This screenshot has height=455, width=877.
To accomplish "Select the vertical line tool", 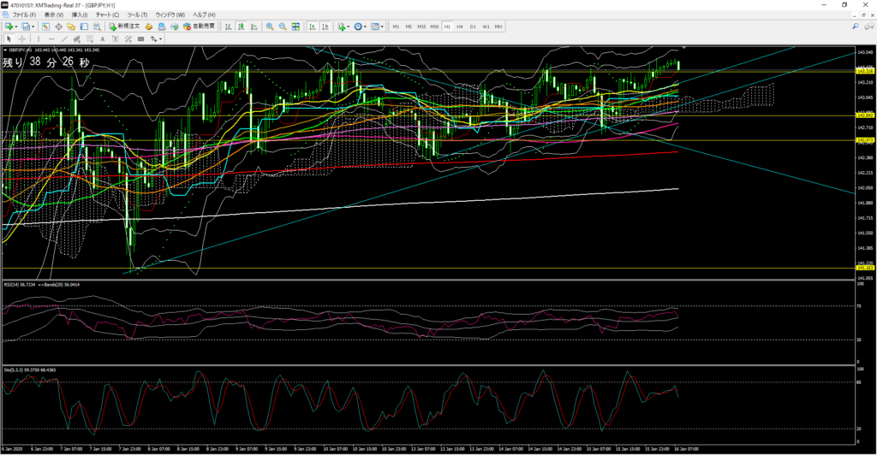I will click(39, 38).
